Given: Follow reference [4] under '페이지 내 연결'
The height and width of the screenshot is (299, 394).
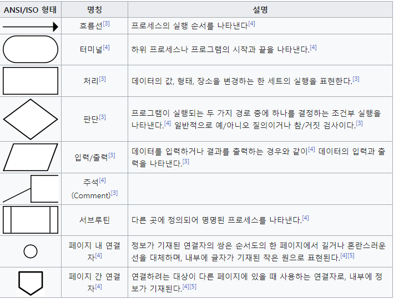Looking at the screenshot, I should pyautogui.click(x=98, y=256).
